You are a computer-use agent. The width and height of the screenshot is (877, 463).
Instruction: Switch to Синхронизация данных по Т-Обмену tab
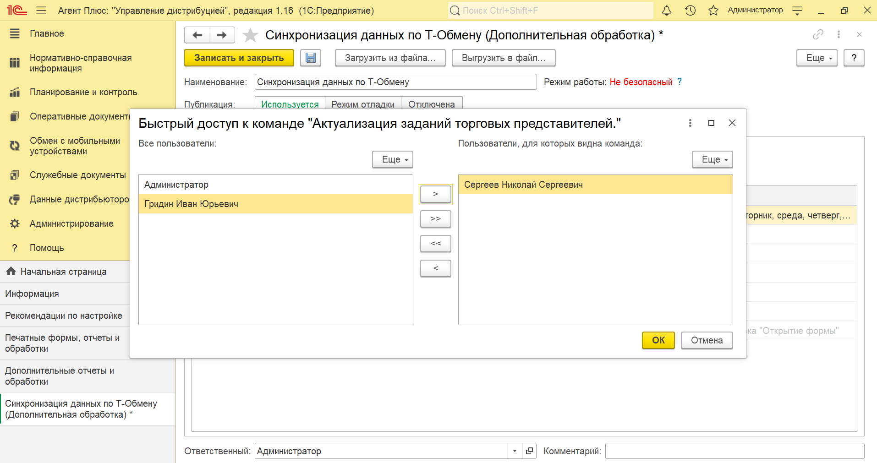88,409
